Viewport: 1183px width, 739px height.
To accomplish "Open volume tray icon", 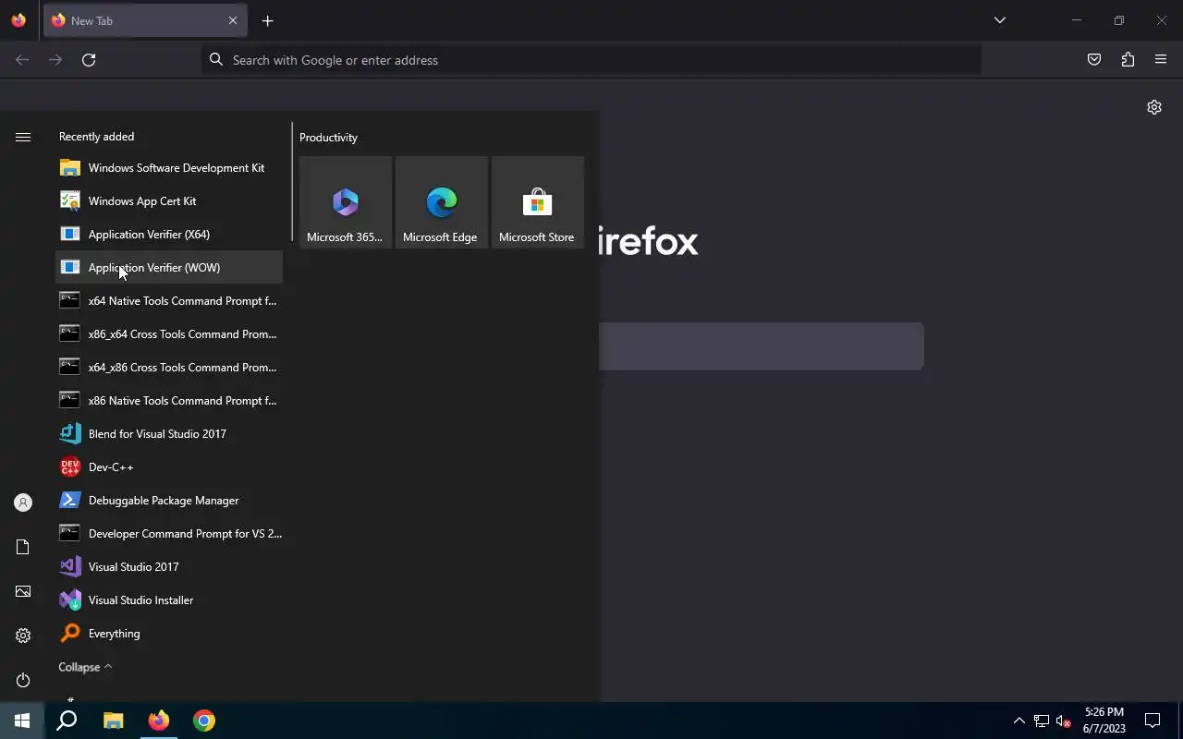I will coord(1064,721).
